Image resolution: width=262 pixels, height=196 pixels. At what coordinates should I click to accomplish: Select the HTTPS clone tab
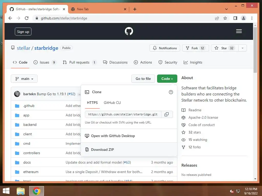click(92, 103)
